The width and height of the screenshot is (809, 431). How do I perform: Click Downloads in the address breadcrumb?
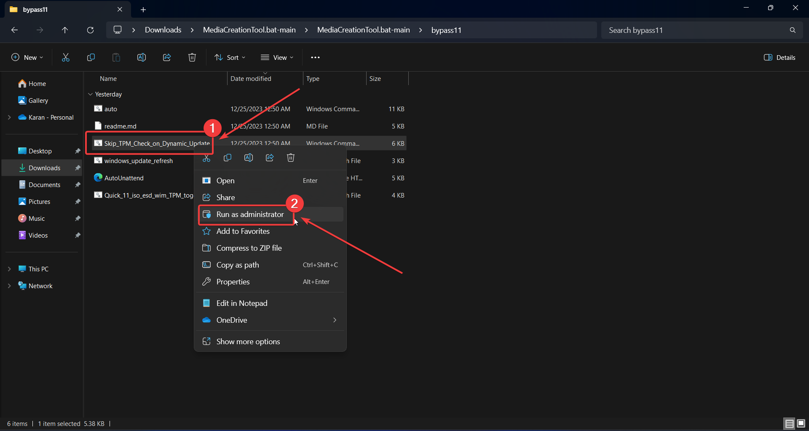(x=163, y=30)
